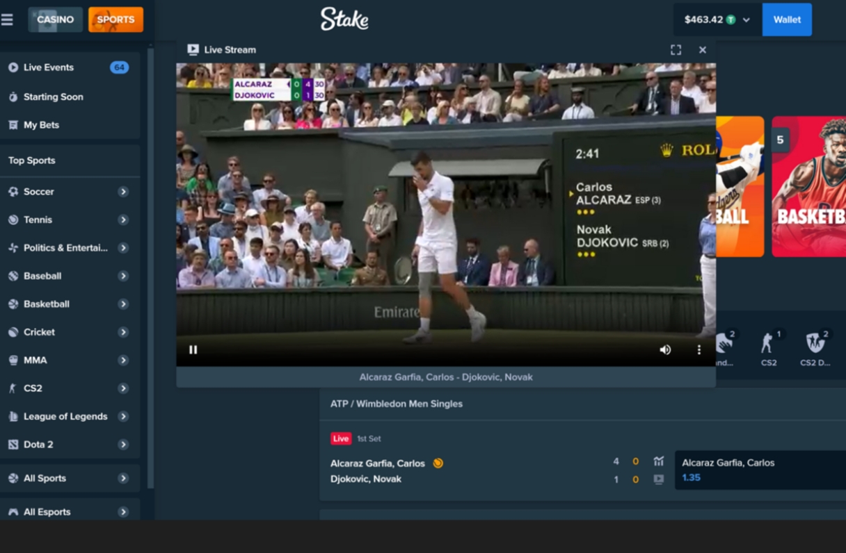The image size is (846, 553).
Task: Click the MMA glove icon
Action: (13, 361)
